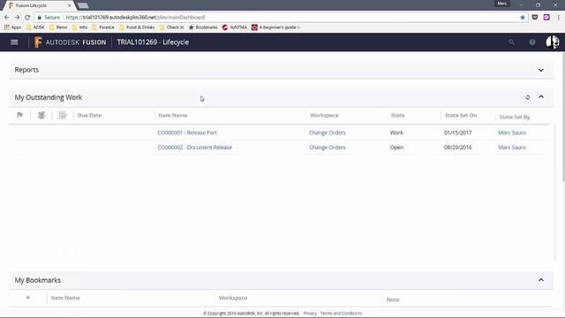Screen dimensions: 565x318
Task: Click the bookmark star column icon
Action: 28,298
